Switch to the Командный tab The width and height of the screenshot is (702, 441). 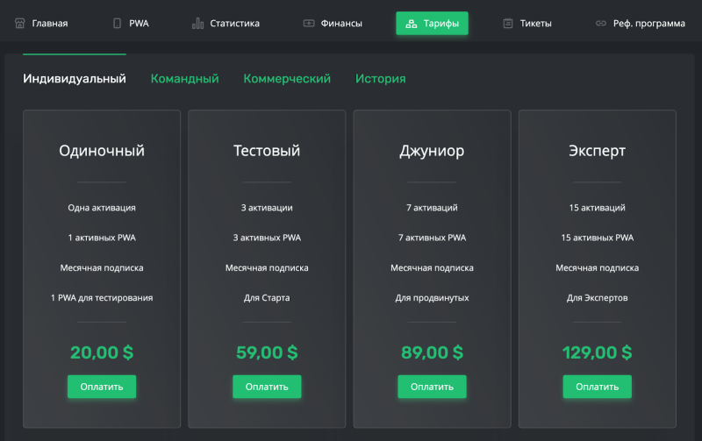184,79
